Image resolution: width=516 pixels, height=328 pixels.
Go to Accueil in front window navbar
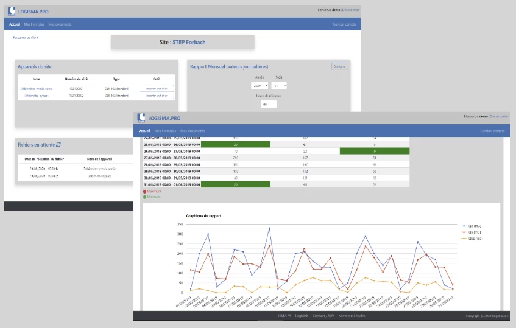[144, 131]
